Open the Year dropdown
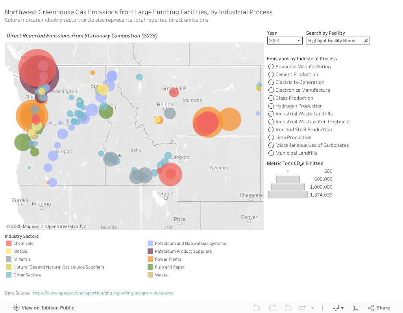 click(298, 41)
